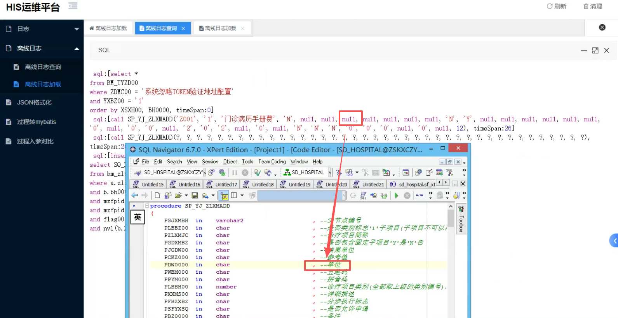
Task: Open the Session menu in SQL Navigator
Action: pos(210,162)
